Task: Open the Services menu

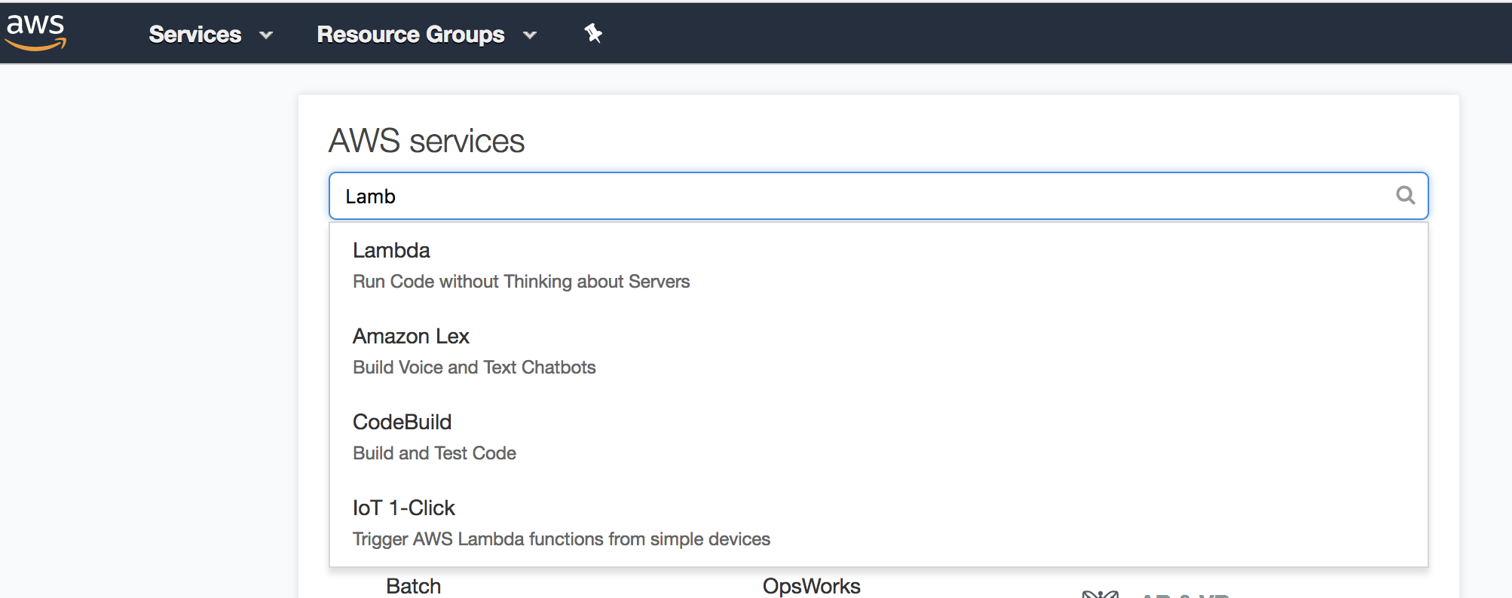Action: pyautogui.click(x=195, y=35)
